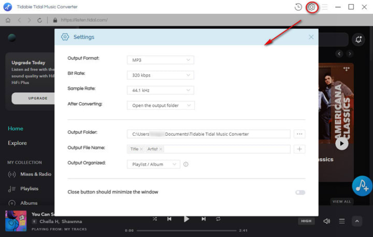Skip to next track
Viewport: 373px width, 237px height.
click(x=204, y=219)
